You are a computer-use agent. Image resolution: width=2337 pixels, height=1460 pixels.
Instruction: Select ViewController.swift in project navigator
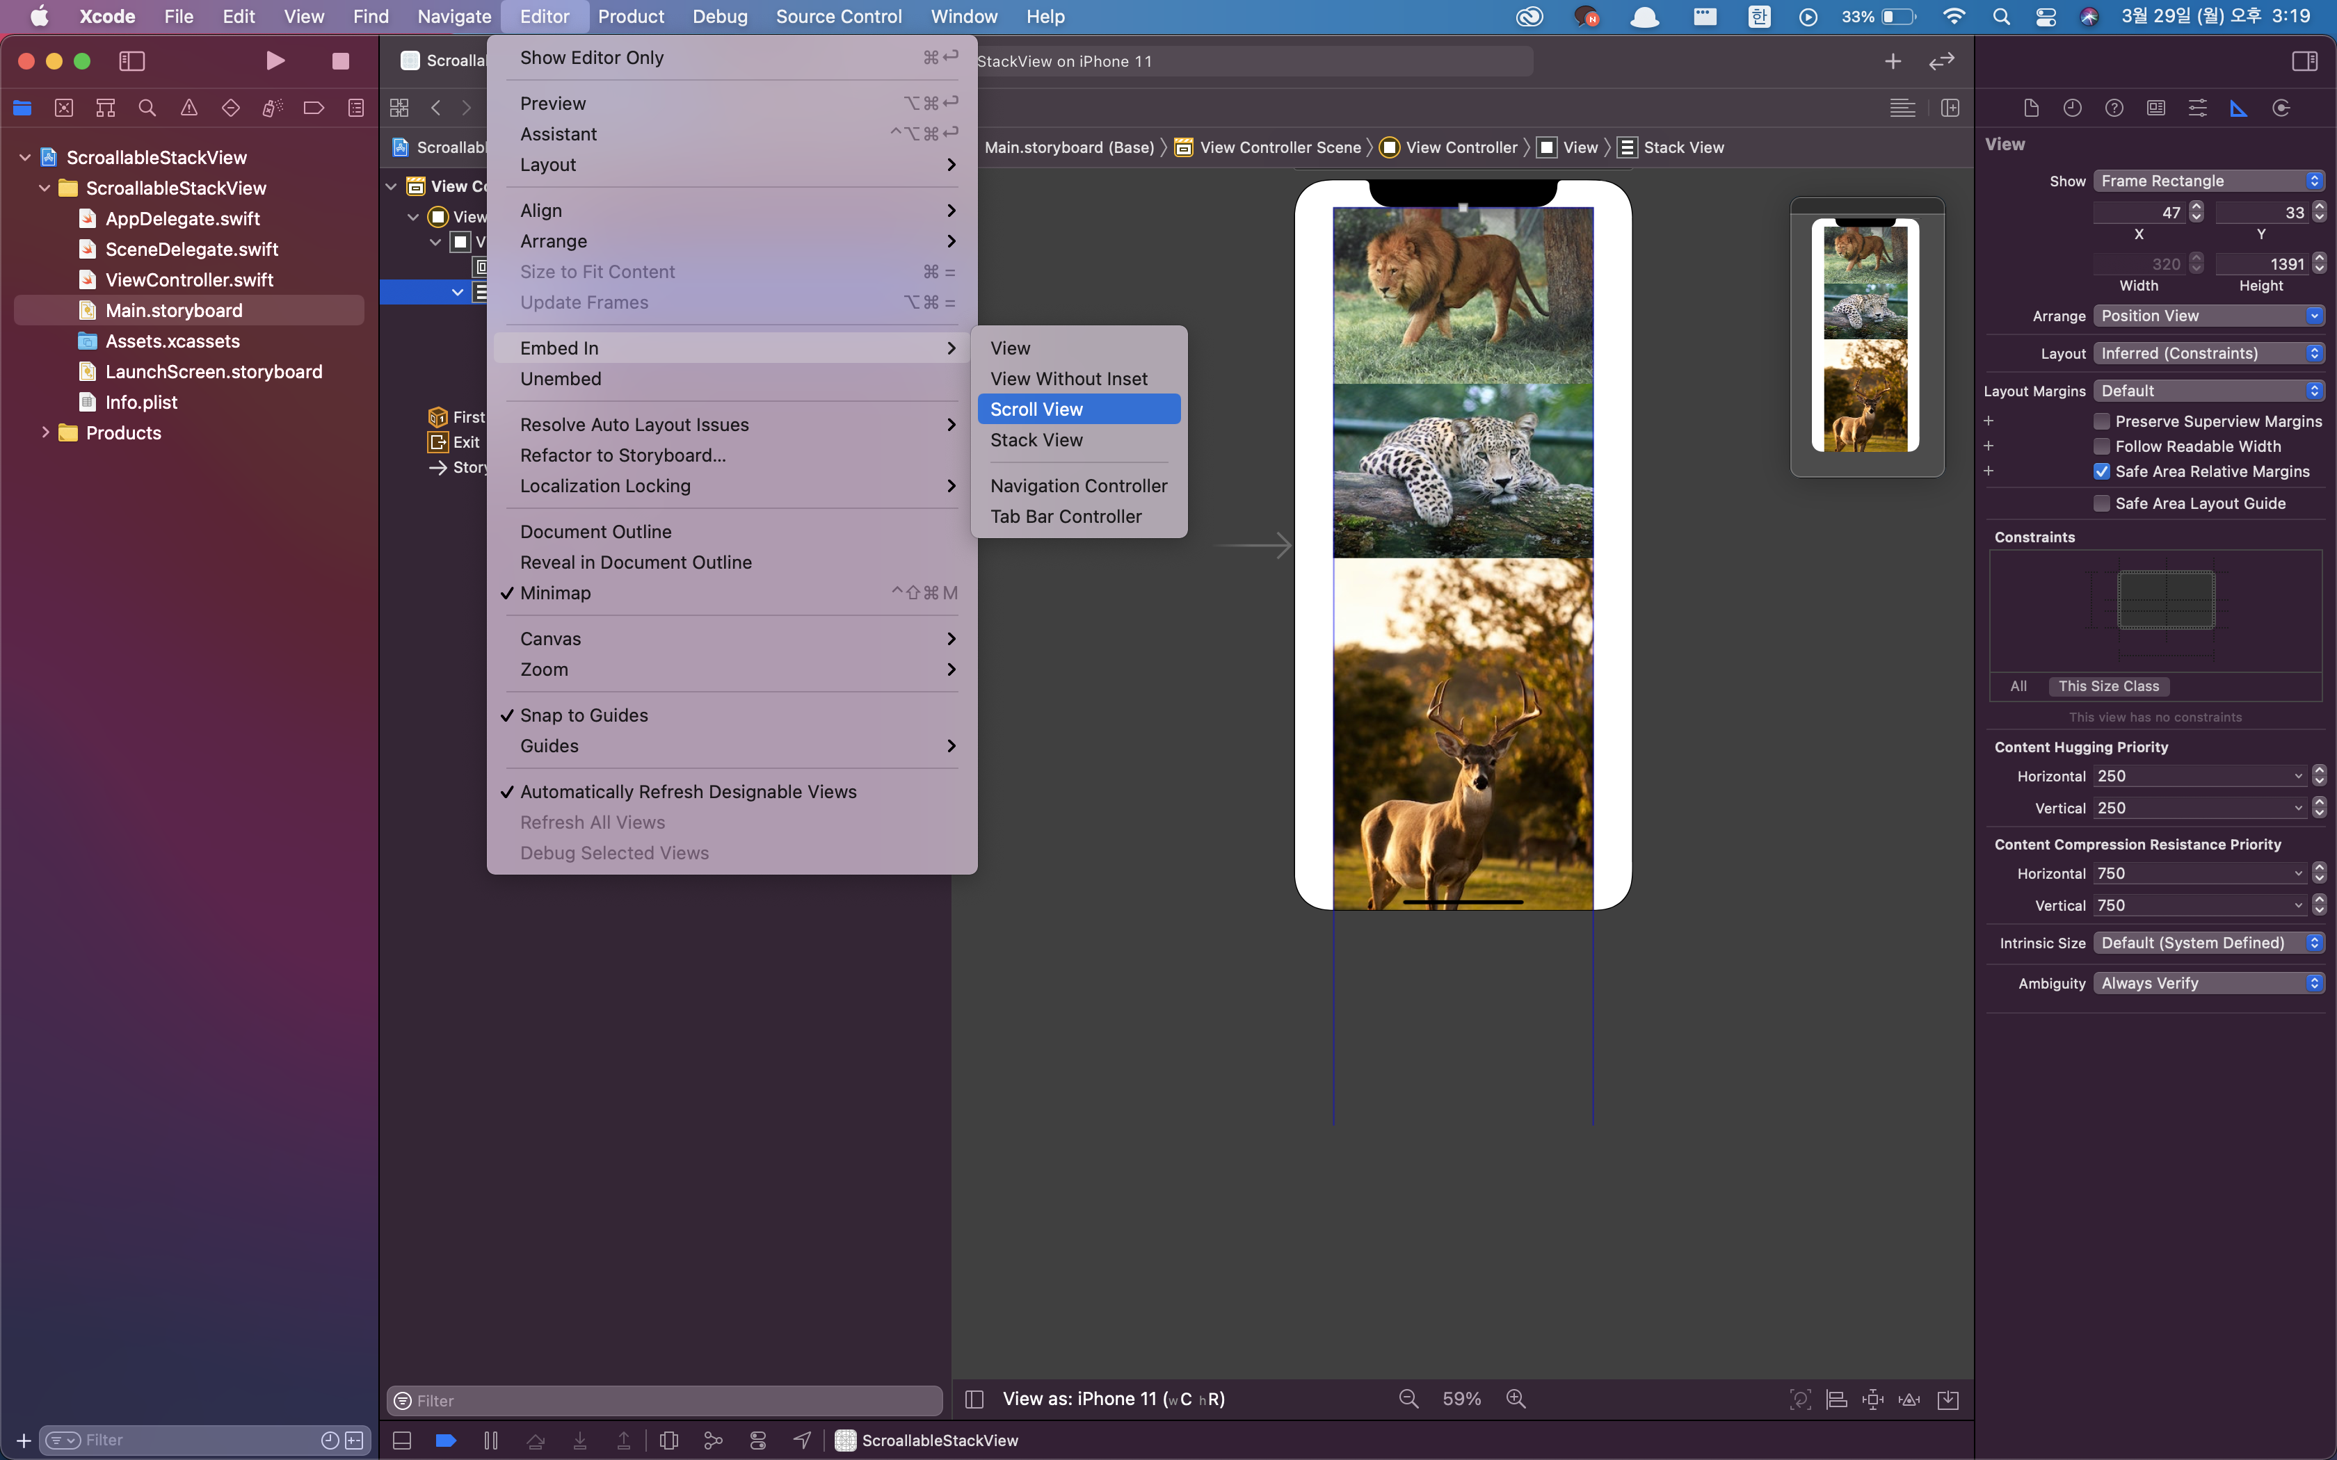189,280
